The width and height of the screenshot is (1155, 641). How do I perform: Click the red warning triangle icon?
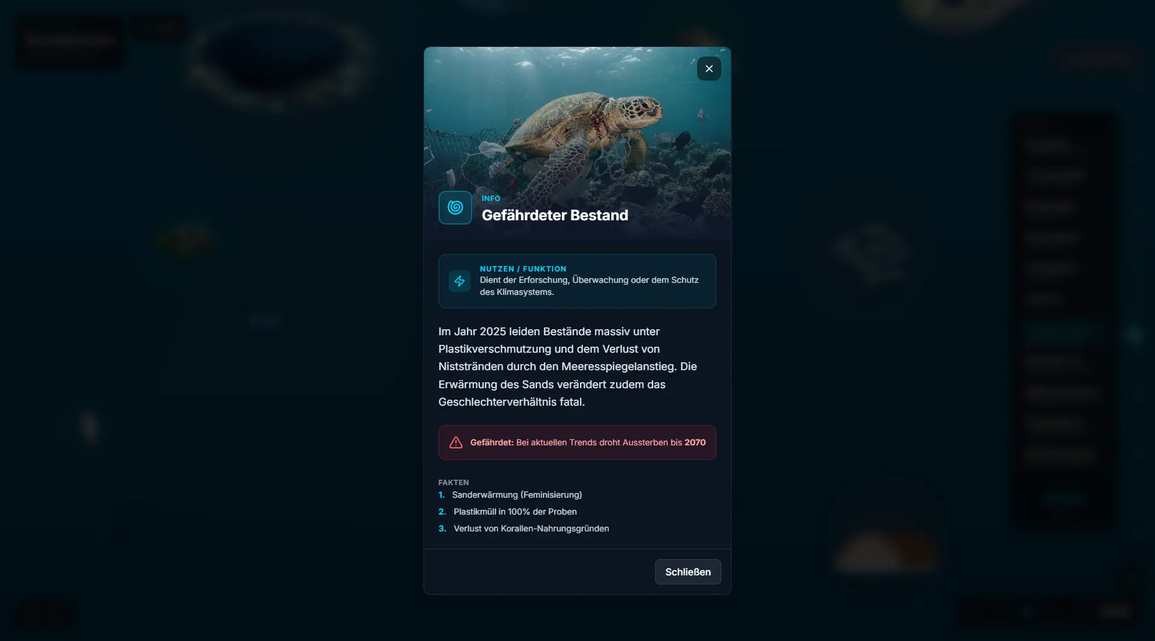pos(456,442)
